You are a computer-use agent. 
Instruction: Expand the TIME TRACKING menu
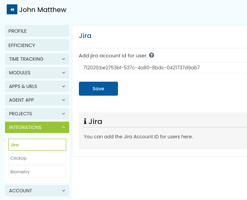coord(37,59)
